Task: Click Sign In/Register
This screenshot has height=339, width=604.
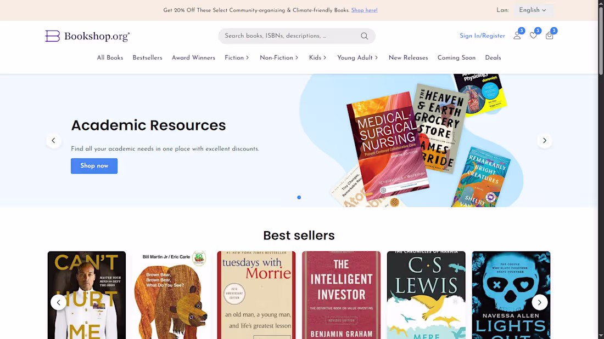Action: tap(482, 35)
